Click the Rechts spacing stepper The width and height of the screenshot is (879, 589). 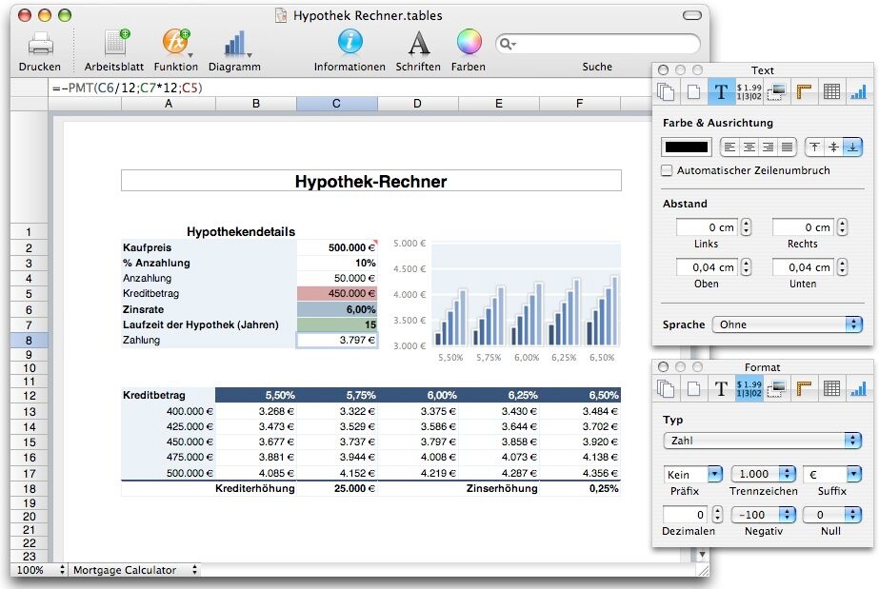click(842, 227)
